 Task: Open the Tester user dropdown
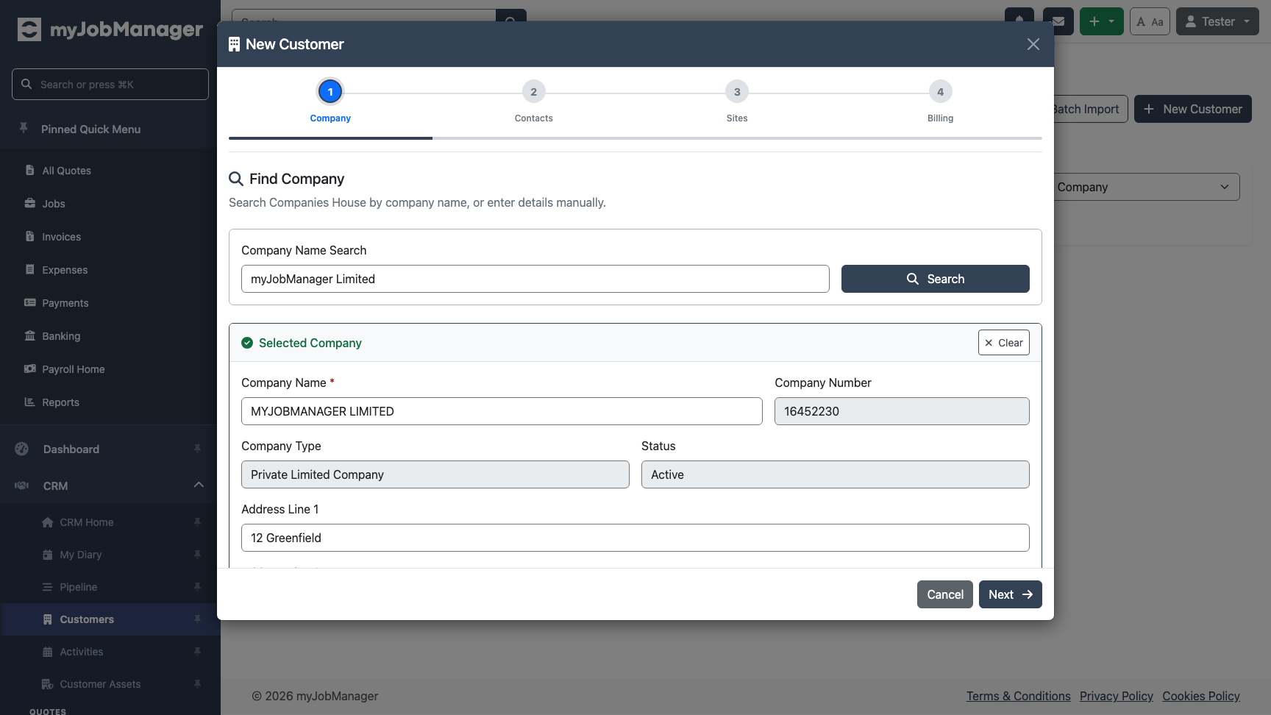click(1217, 21)
